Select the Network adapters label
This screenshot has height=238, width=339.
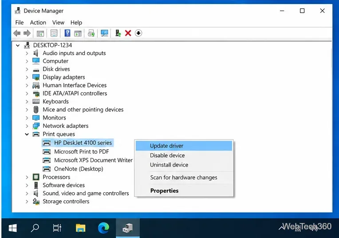click(x=66, y=126)
